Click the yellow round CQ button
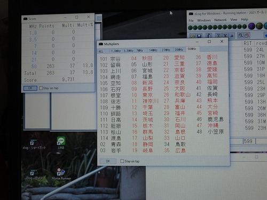The height and width of the screenshot is (200, 267). pos(260,26)
